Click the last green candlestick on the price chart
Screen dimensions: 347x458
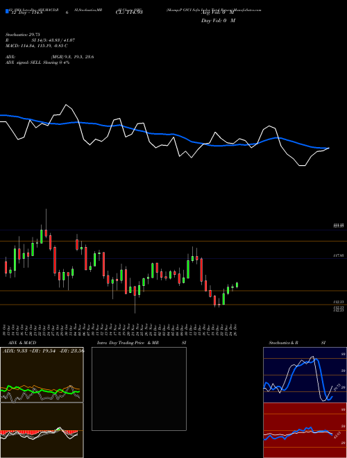coord(237,285)
